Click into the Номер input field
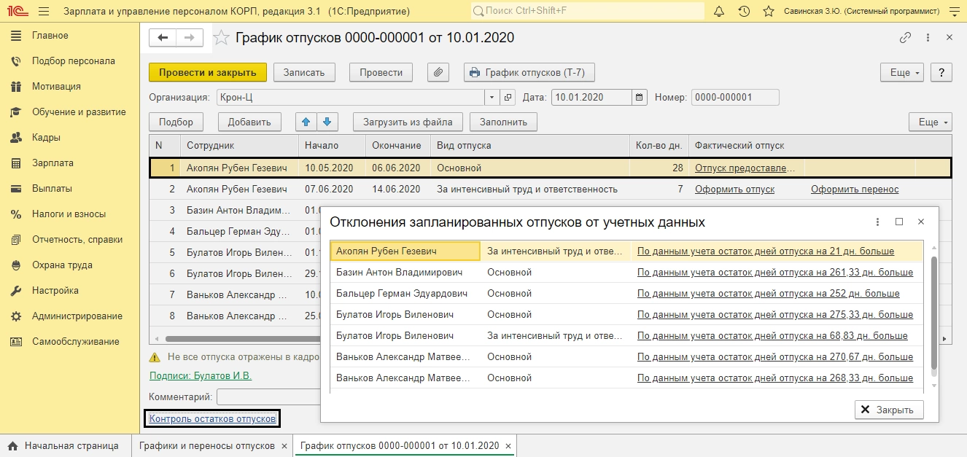Image resolution: width=967 pixels, height=457 pixels. [734, 98]
